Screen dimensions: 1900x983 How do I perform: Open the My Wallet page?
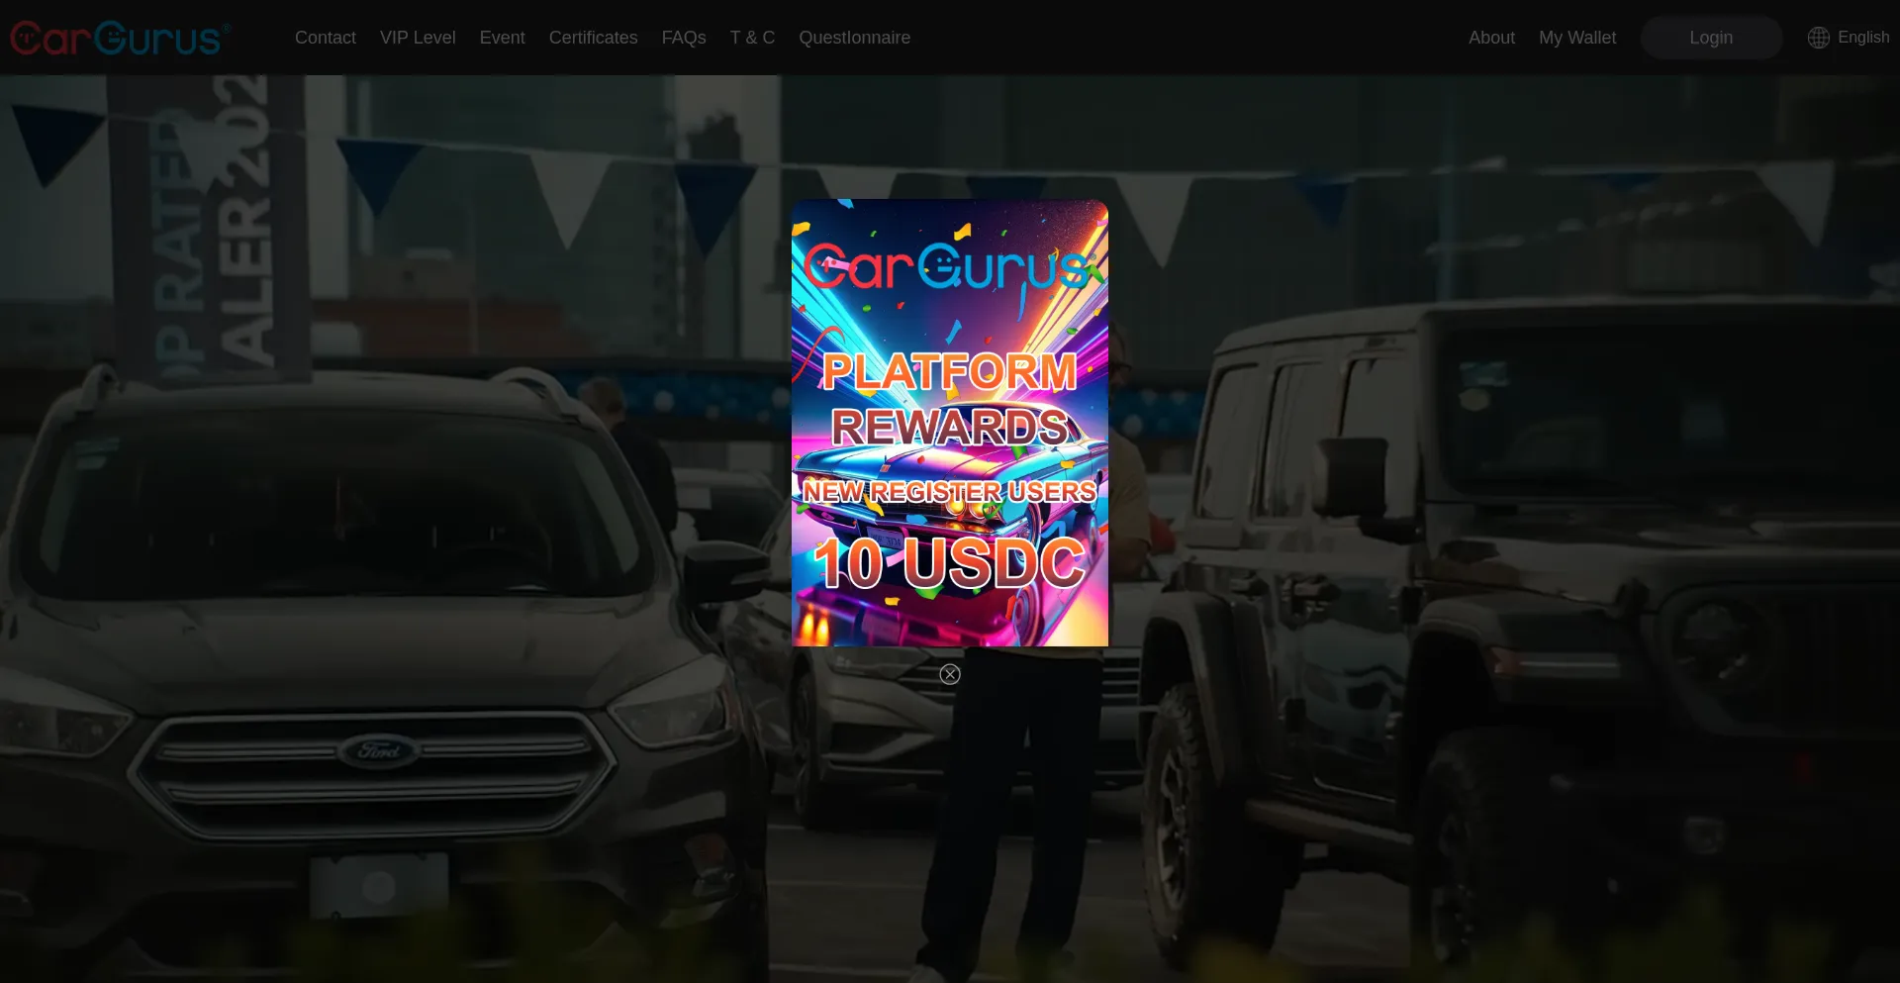click(x=1577, y=37)
